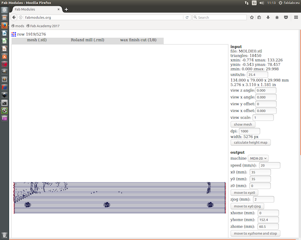Image resolution: width=301 pixels, height=240 pixels.
Task: Open the sound volume indicator
Action: [x=261, y=3]
